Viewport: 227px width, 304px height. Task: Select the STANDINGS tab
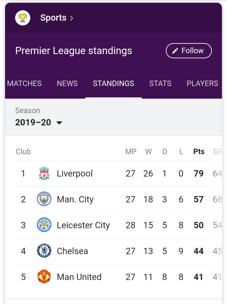tap(113, 83)
